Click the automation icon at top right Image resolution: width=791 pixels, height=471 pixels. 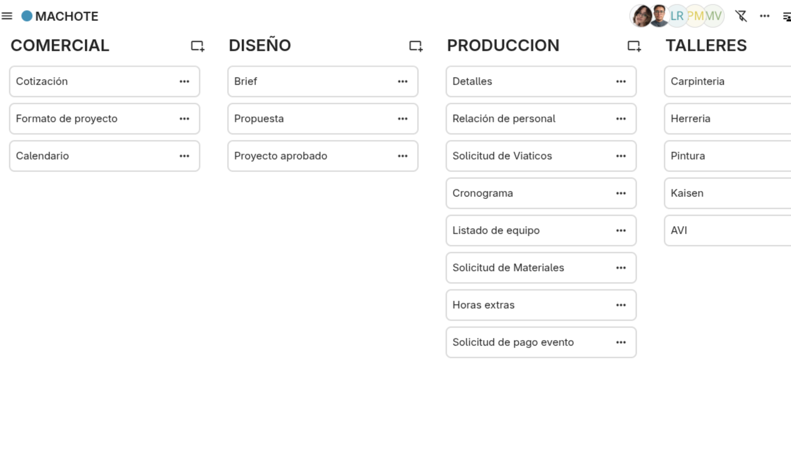787,16
